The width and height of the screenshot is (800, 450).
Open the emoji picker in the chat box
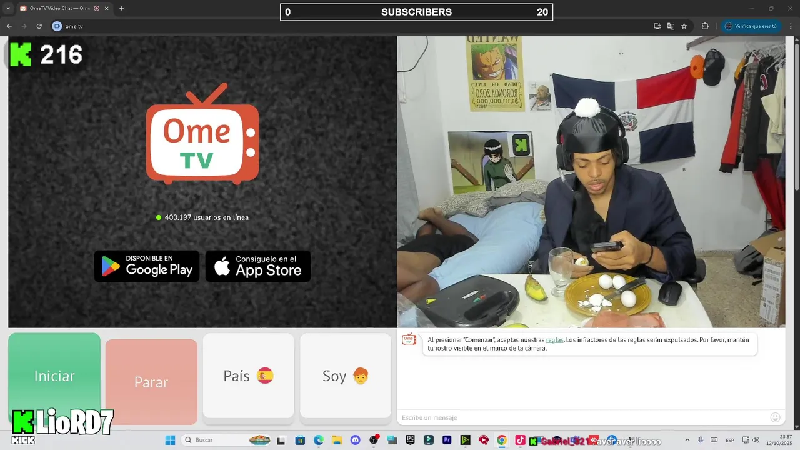tap(775, 417)
